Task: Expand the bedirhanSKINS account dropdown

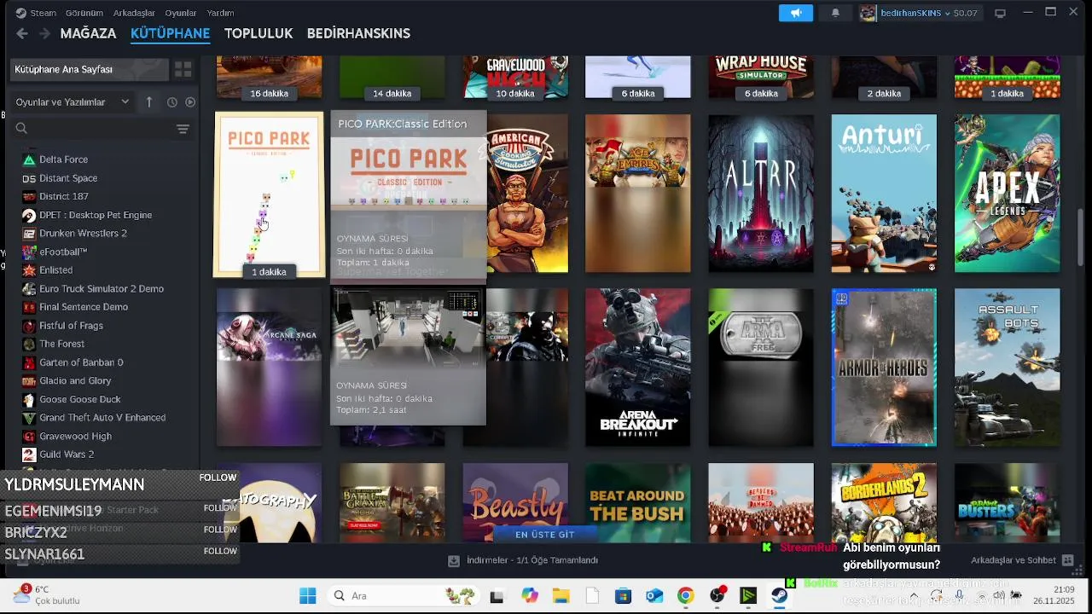Action: click(x=919, y=13)
